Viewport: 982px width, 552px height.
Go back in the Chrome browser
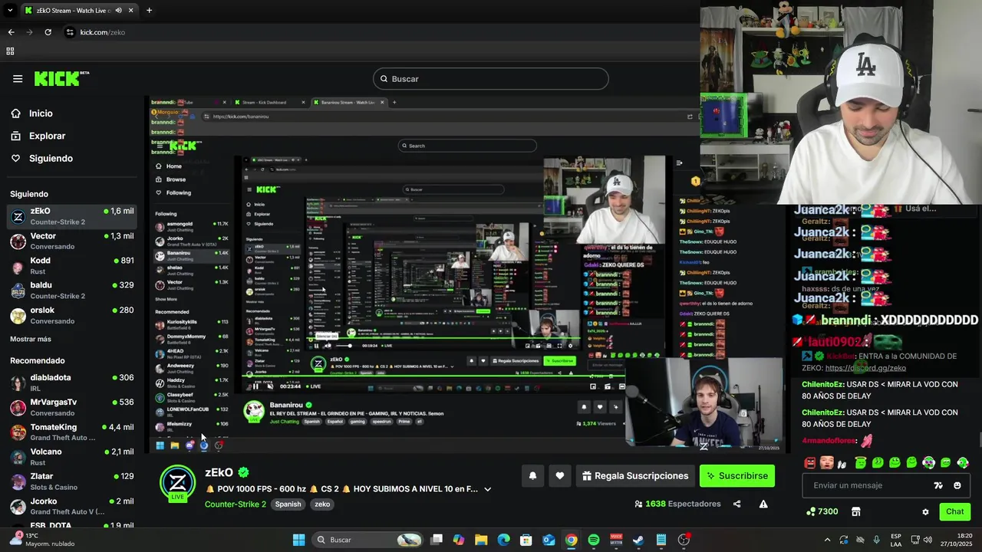[x=11, y=32]
